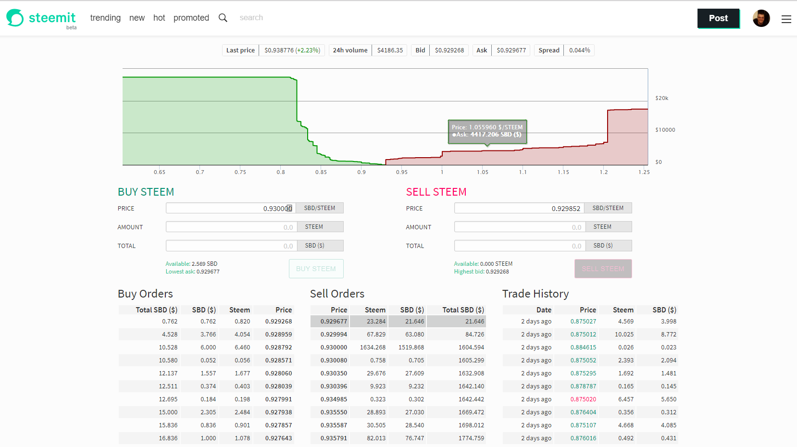Open the user profile avatar
The image size is (797, 447).
(x=761, y=18)
